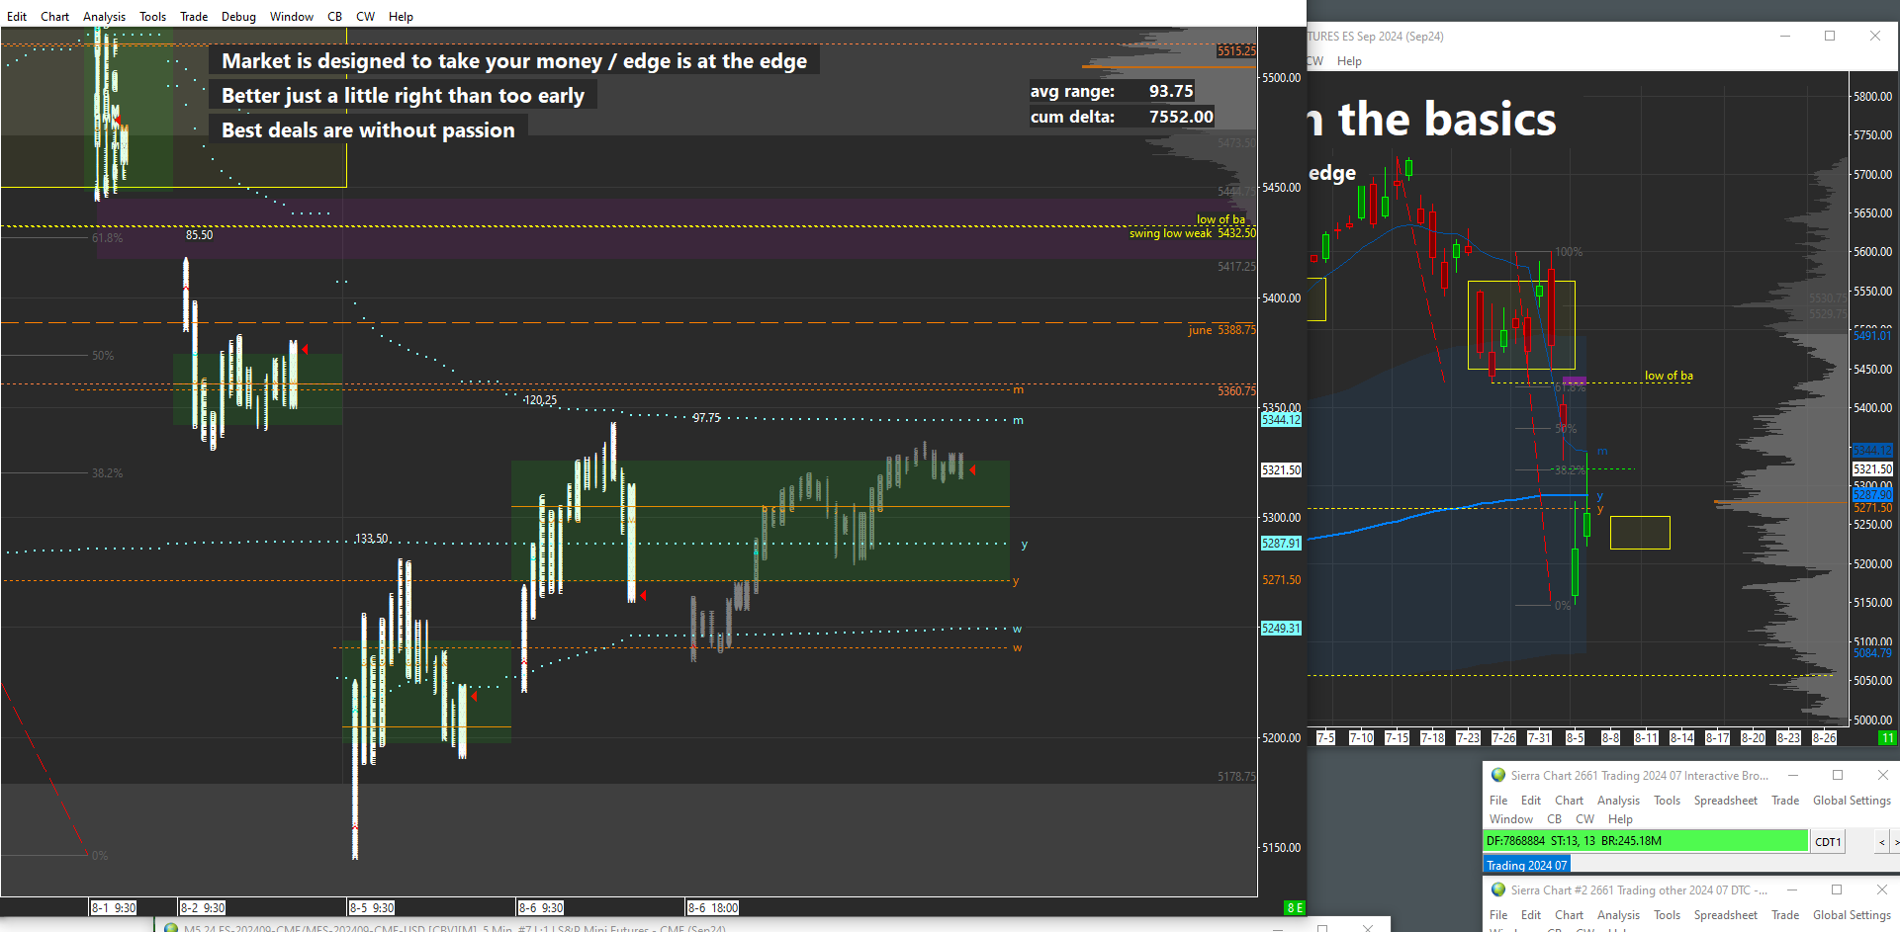Minimize the Sierra Chart #2 window

1791,890
